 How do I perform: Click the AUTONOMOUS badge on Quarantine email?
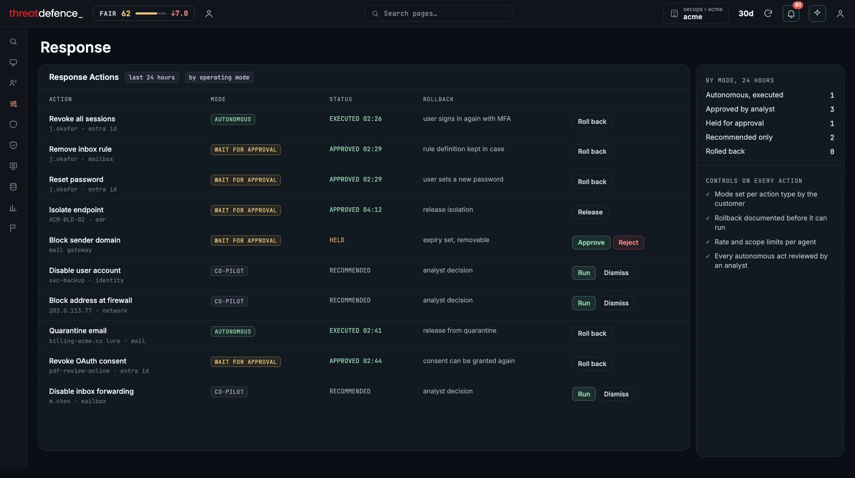click(233, 331)
